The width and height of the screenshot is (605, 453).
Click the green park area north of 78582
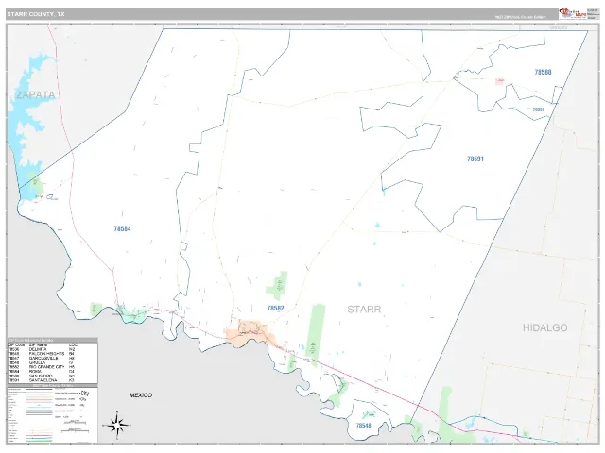coord(277,285)
